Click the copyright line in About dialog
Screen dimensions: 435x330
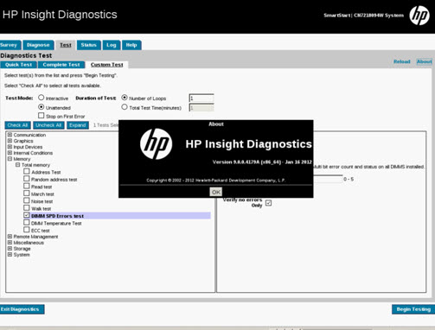pos(216,181)
